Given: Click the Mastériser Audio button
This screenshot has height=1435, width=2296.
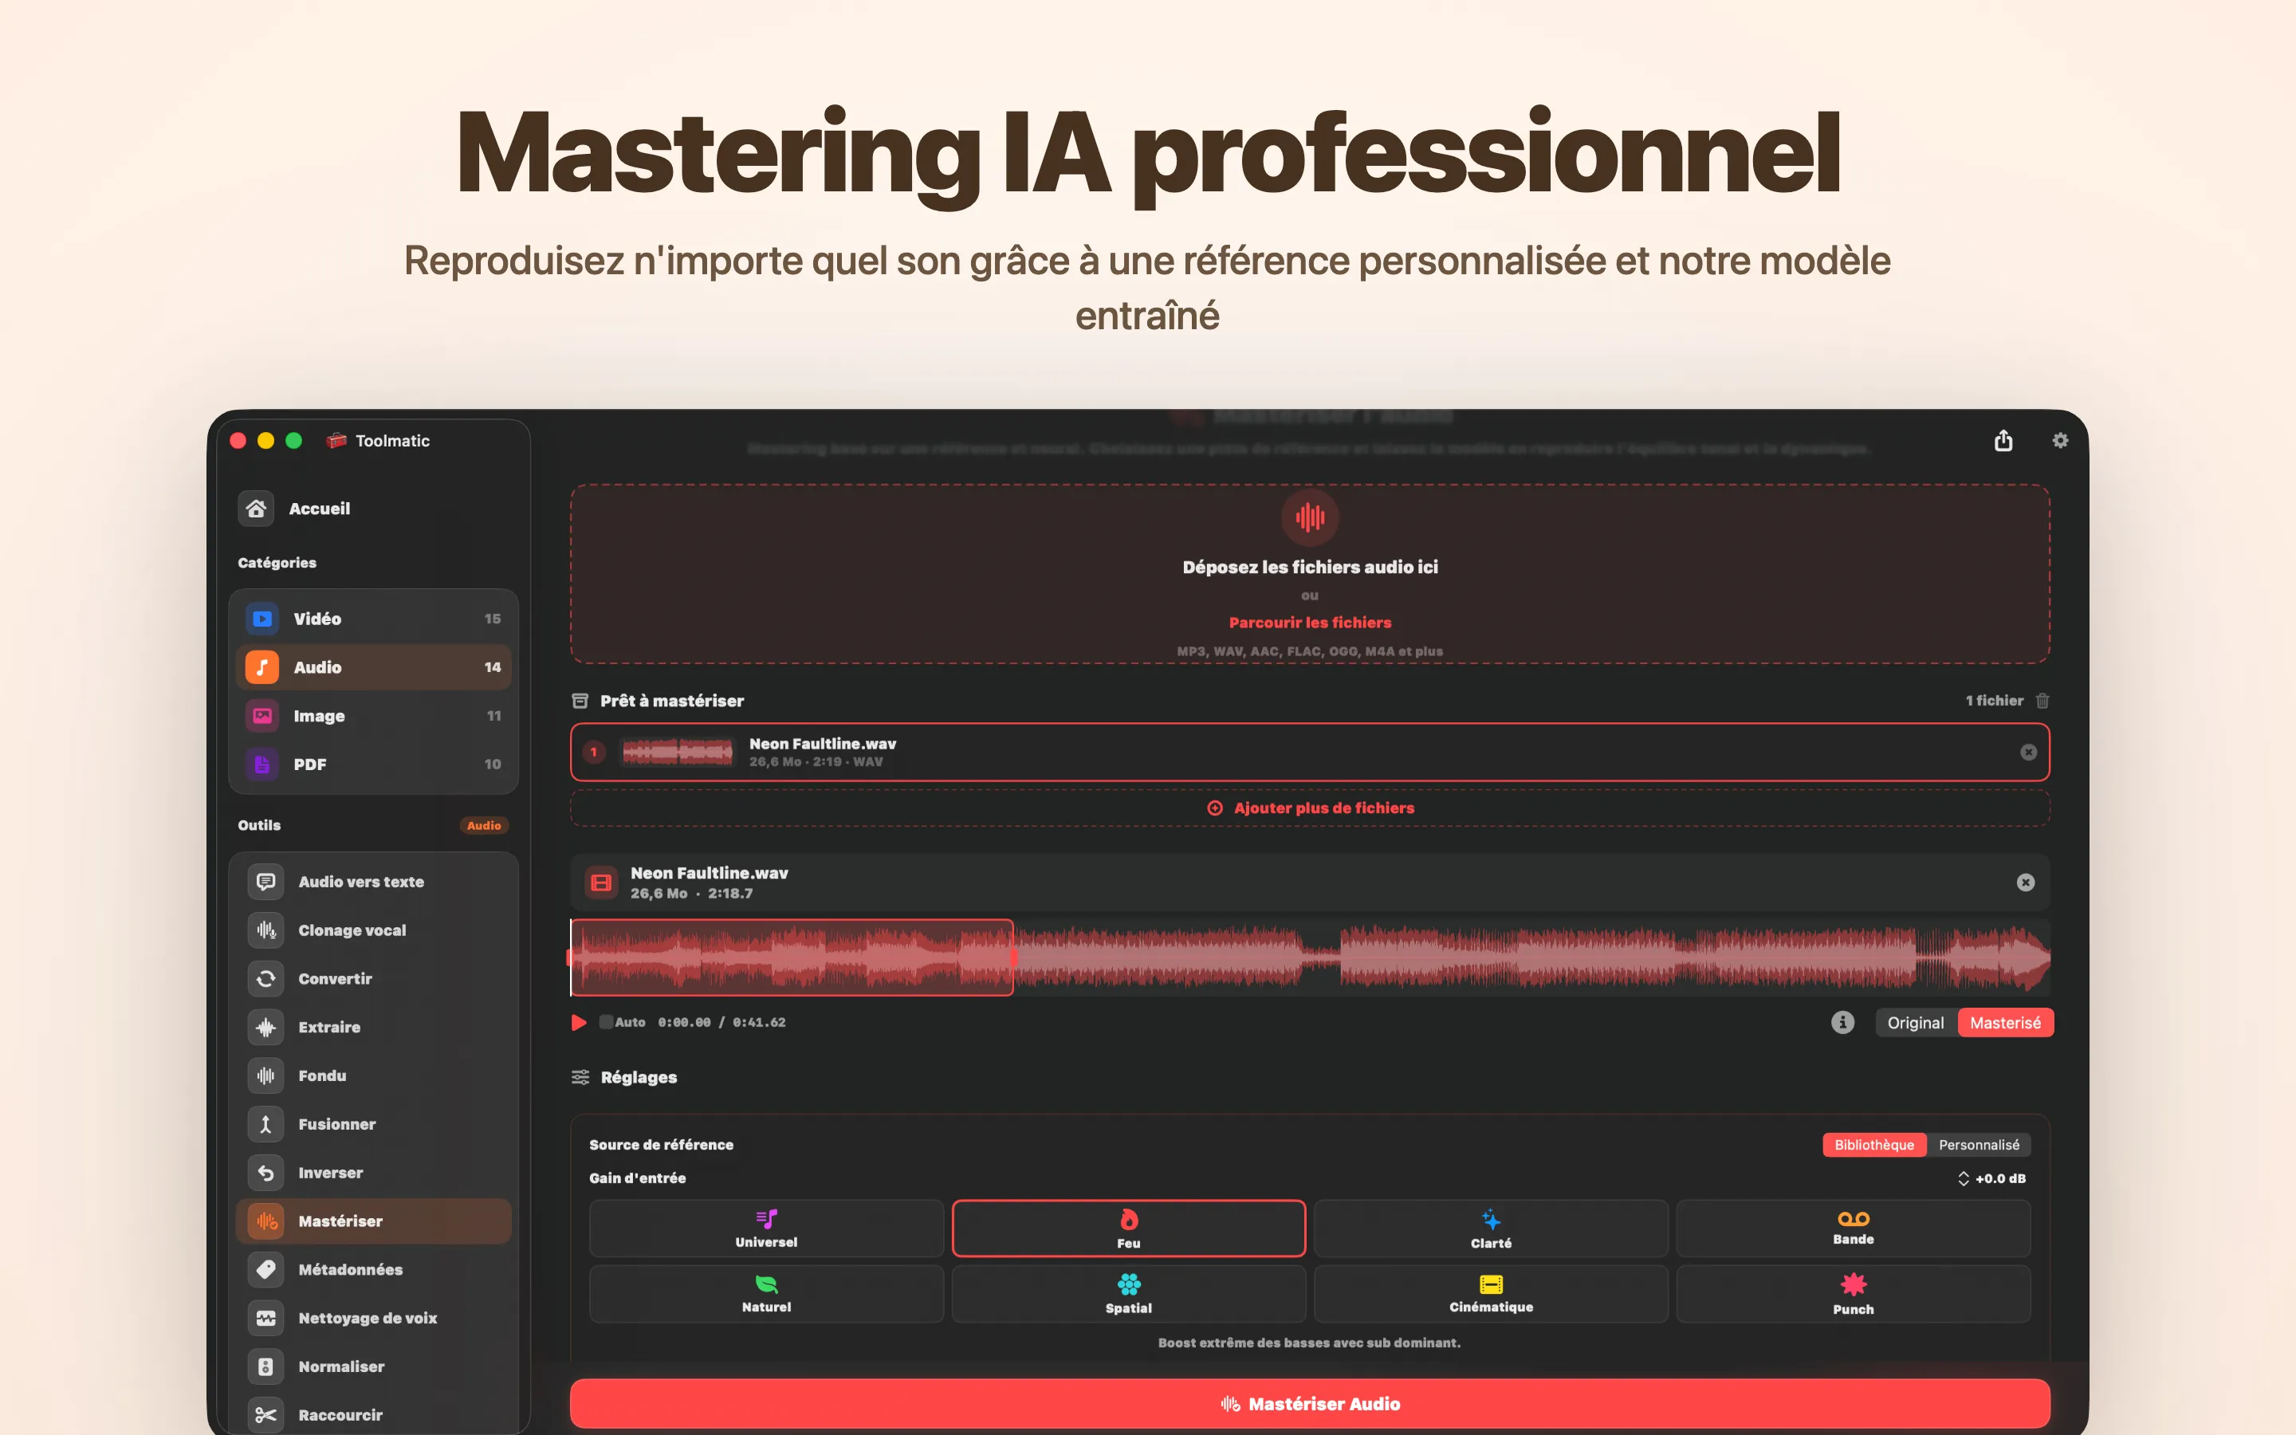Looking at the screenshot, I should [x=1309, y=1404].
